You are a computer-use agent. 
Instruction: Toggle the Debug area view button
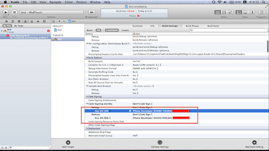pos(245,12)
